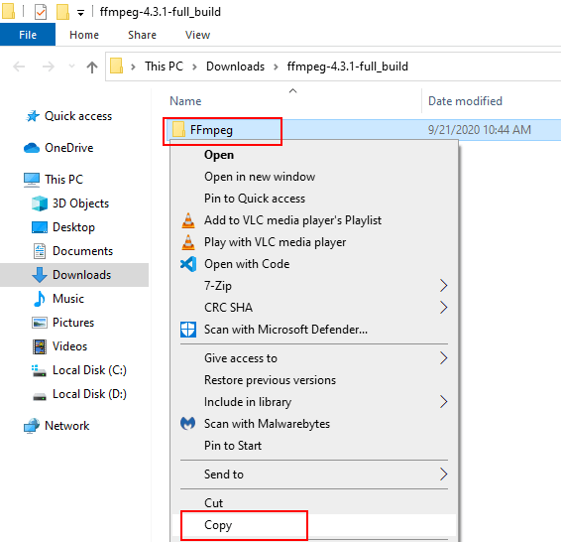The width and height of the screenshot is (561, 542).
Task: Click Downloads in the address breadcrumb
Action: click(235, 67)
